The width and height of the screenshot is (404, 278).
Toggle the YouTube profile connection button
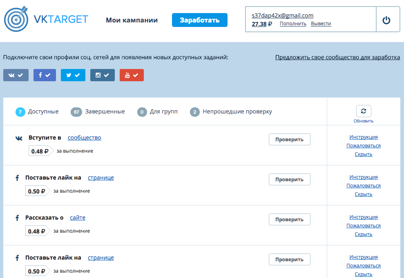pos(132,75)
